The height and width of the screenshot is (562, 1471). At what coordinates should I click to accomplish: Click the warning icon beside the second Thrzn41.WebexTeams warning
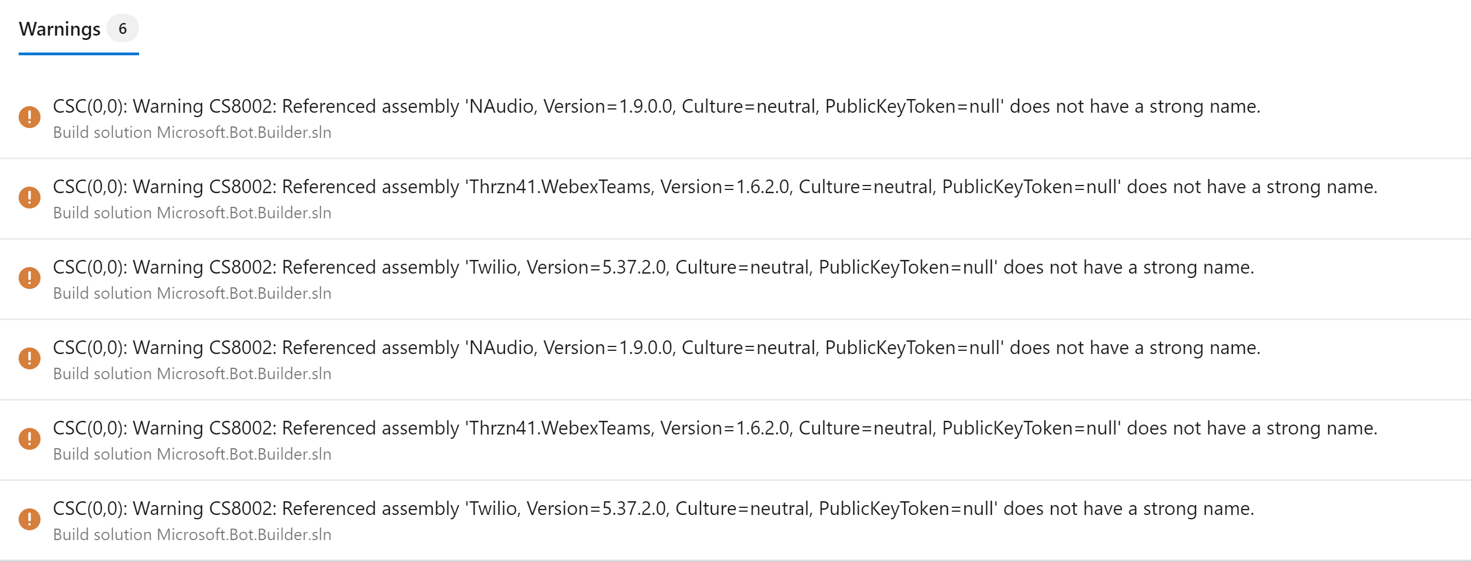pyautogui.click(x=30, y=439)
